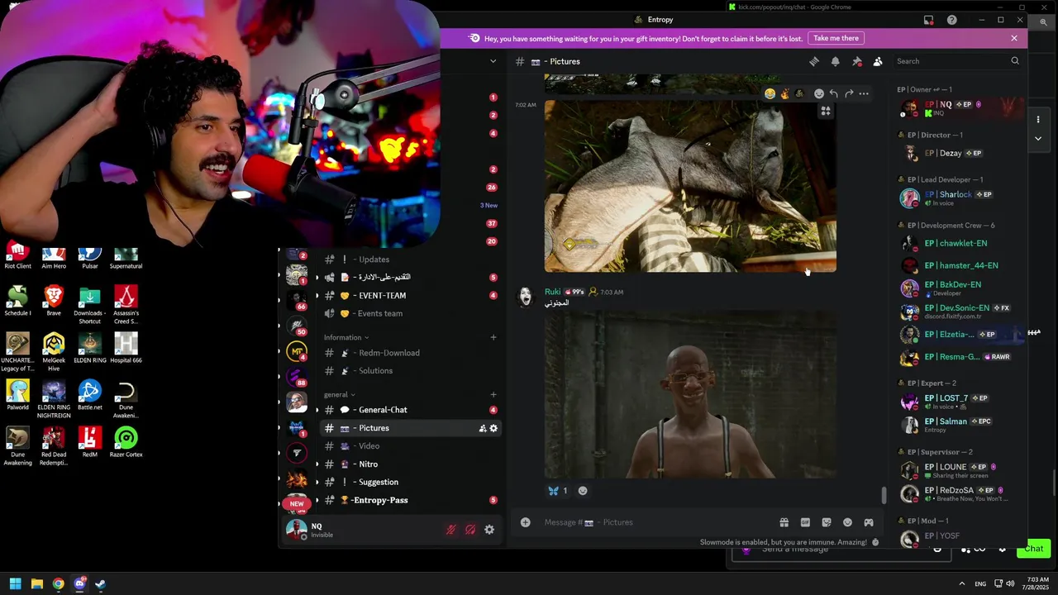
Task: Open the apps icon on cow image
Action: [x=826, y=111]
